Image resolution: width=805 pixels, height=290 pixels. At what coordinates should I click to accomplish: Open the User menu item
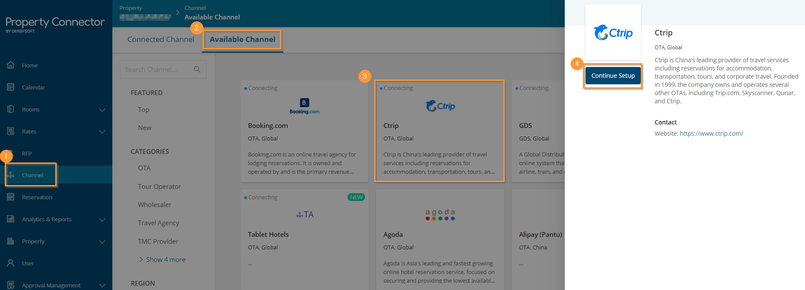pos(28,263)
